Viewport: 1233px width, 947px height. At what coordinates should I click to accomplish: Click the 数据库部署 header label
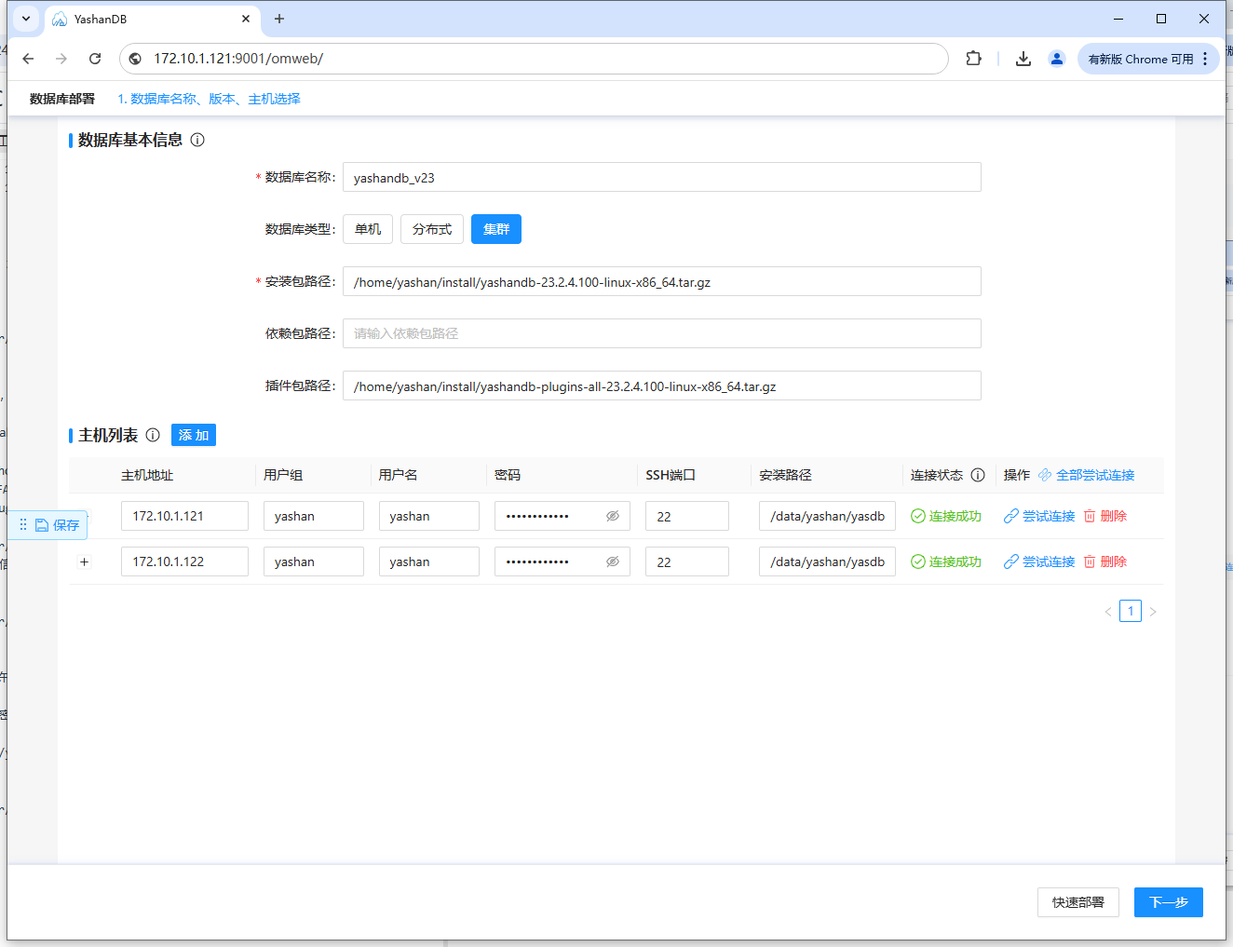(62, 99)
